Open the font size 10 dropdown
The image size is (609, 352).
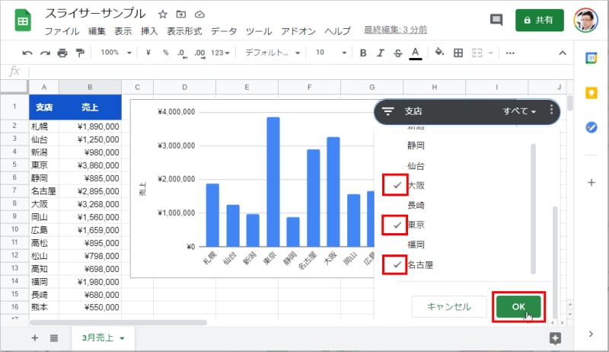[x=330, y=53]
